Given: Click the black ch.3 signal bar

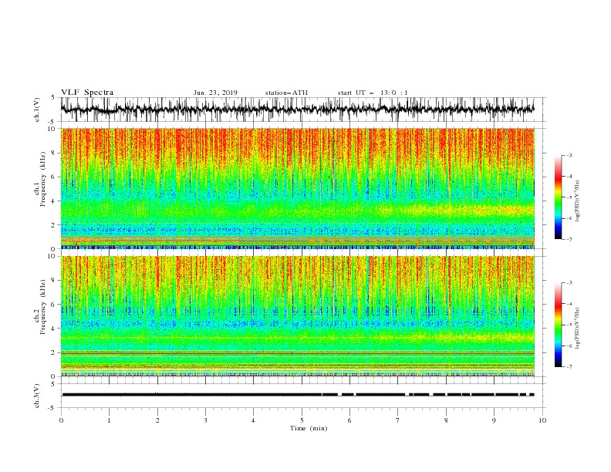Looking at the screenshot, I should (298, 395).
